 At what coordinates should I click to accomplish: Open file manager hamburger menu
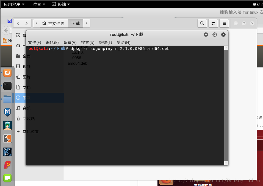[x=224, y=23]
